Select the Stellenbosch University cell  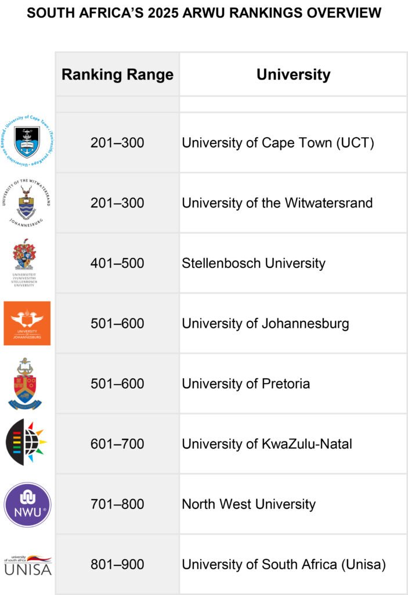coord(293,263)
